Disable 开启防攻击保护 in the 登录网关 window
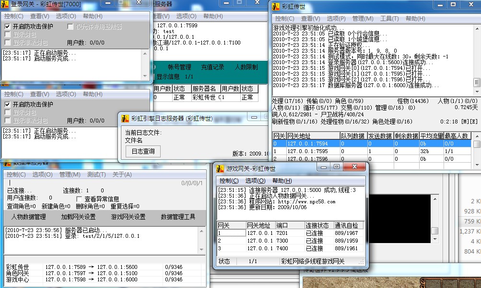 (x=7, y=26)
